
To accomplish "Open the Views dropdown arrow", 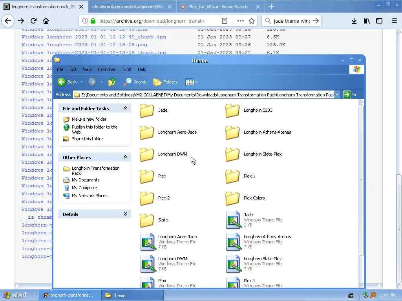I will point(196,82).
